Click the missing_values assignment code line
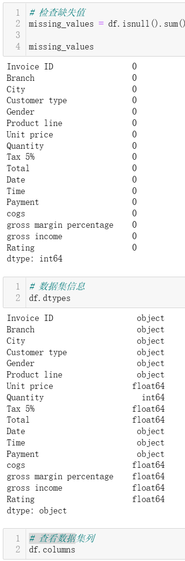Viewport: 185px width, 561px height. 107,24
